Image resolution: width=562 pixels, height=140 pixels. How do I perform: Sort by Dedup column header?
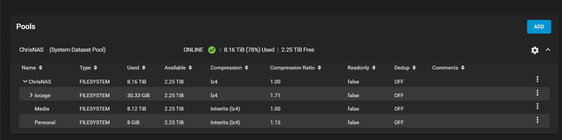405,68
